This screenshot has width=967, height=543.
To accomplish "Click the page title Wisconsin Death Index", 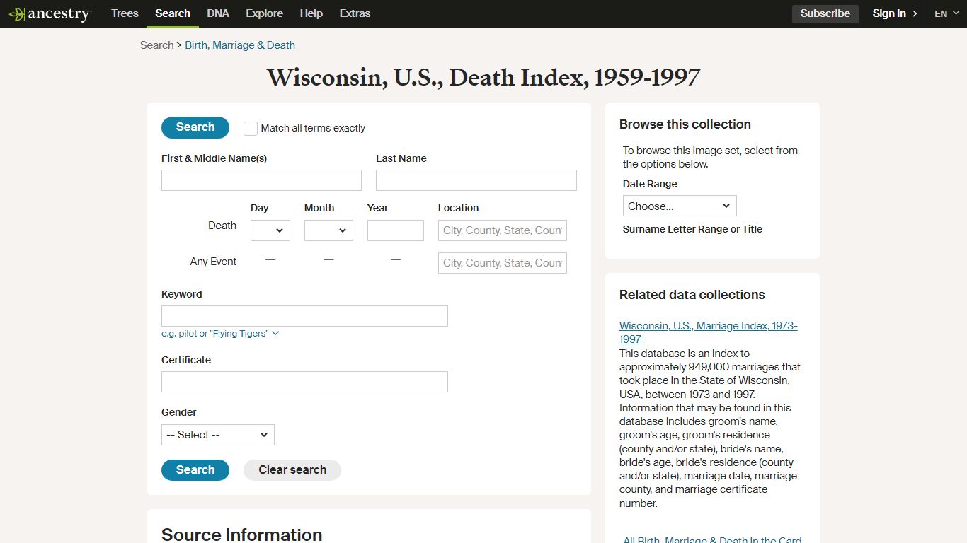I will pyautogui.click(x=483, y=78).
